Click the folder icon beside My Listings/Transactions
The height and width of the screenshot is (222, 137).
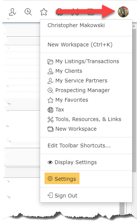pyautogui.click(x=50, y=62)
